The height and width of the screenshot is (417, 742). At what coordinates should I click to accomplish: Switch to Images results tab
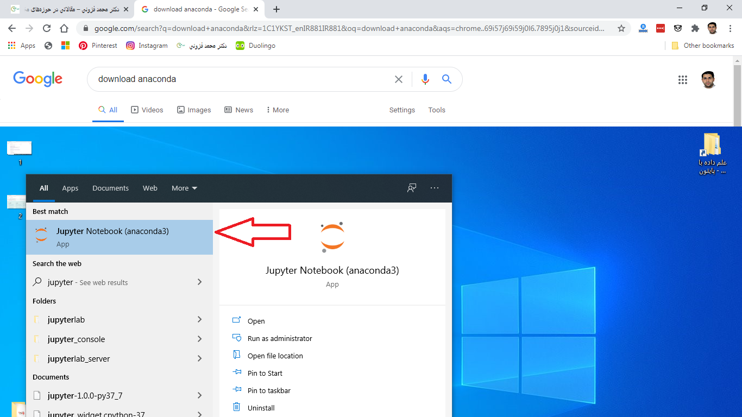pos(194,110)
